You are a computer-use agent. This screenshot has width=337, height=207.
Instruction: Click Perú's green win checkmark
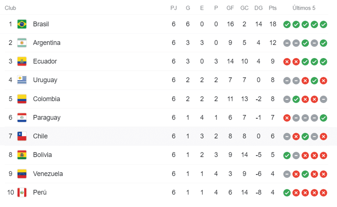coord(287,193)
